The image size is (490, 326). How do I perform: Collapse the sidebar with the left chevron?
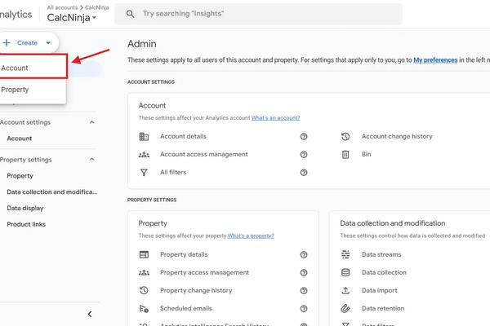point(90,314)
